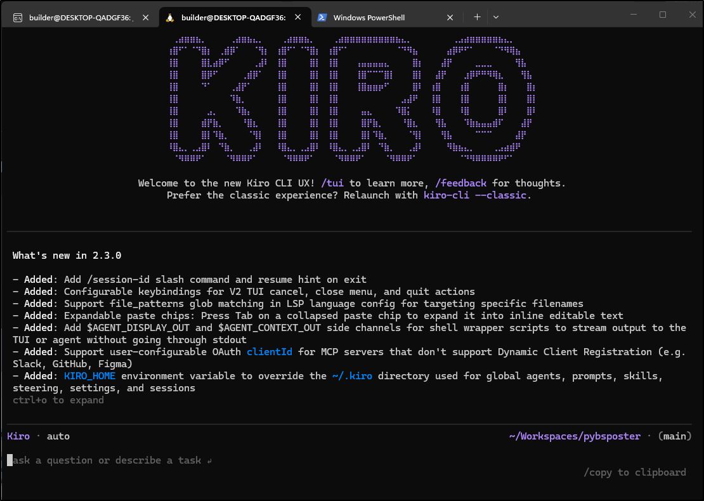The height and width of the screenshot is (501, 704).
Task: Close the terminal window
Action: coord(693,15)
